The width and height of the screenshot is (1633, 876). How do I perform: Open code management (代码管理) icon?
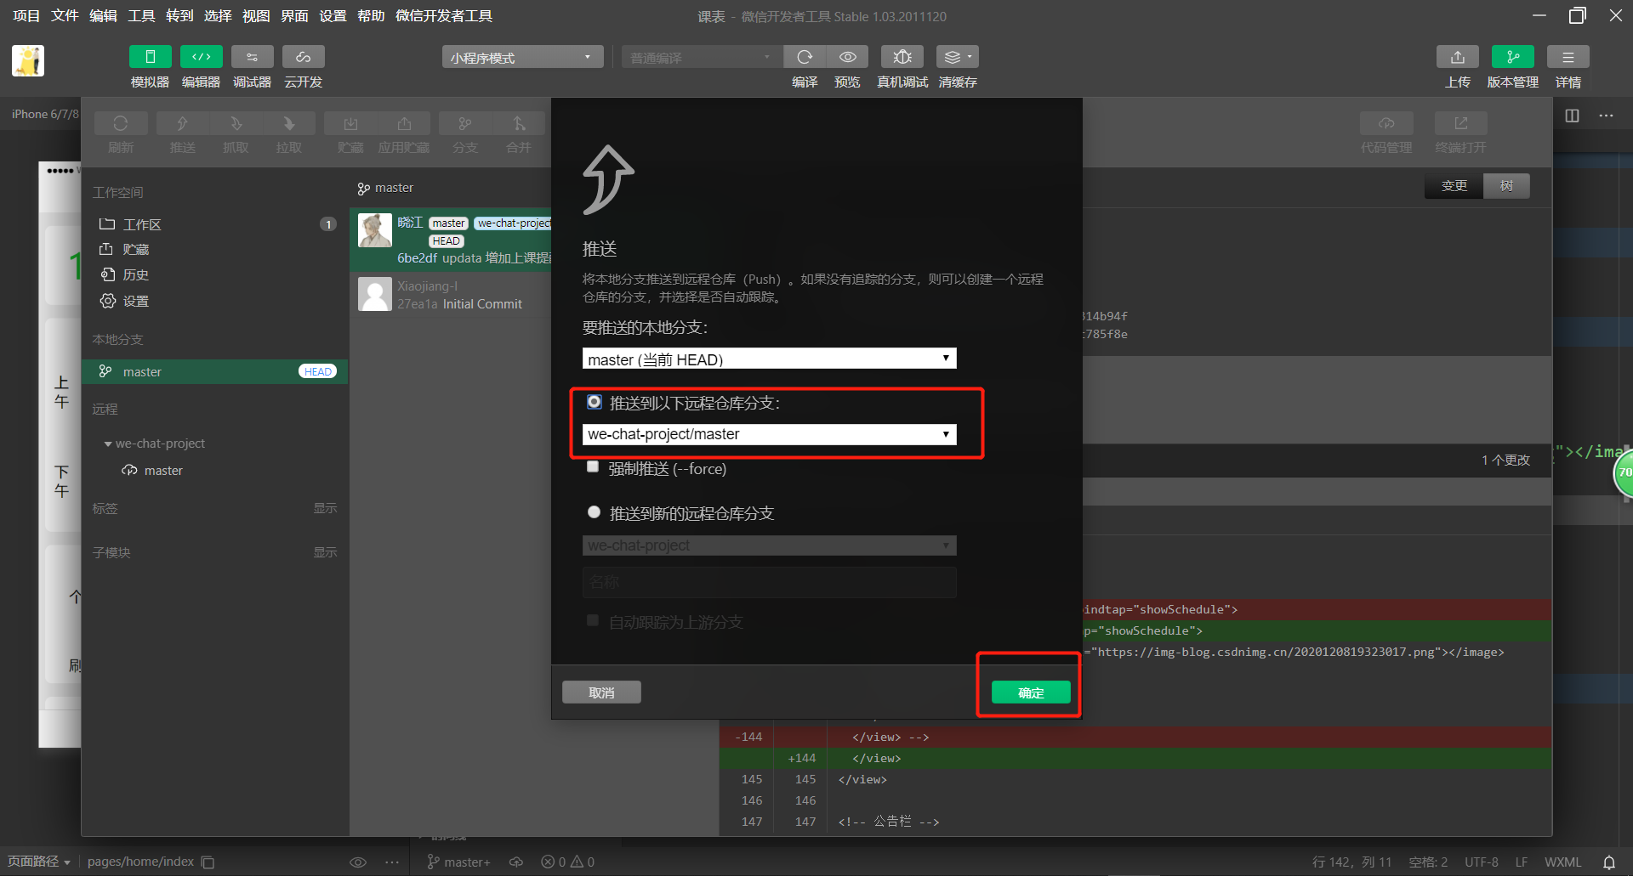click(1386, 123)
